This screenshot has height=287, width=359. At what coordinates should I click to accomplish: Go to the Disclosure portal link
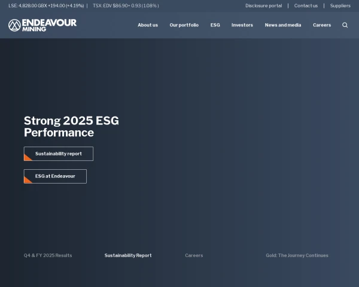coord(264,6)
